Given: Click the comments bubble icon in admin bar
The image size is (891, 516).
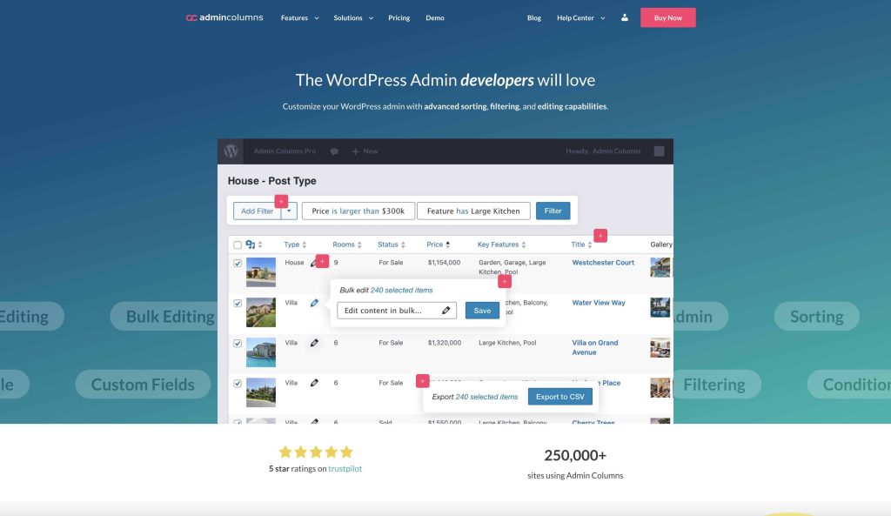Looking at the screenshot, I should 334,151.
